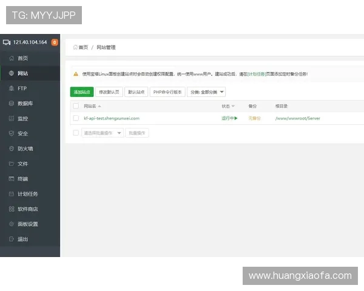Open /www/wwwroot/Server root directory link
The width and height of the screenshot is (364, 291).
(x=298, y=118)
